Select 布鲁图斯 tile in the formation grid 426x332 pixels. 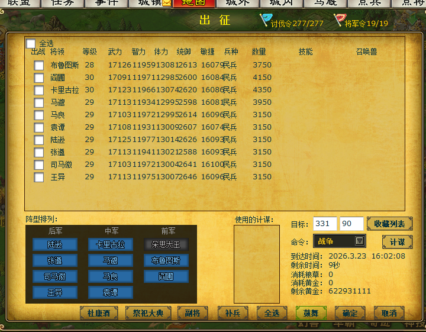click(x=166, y=260)
